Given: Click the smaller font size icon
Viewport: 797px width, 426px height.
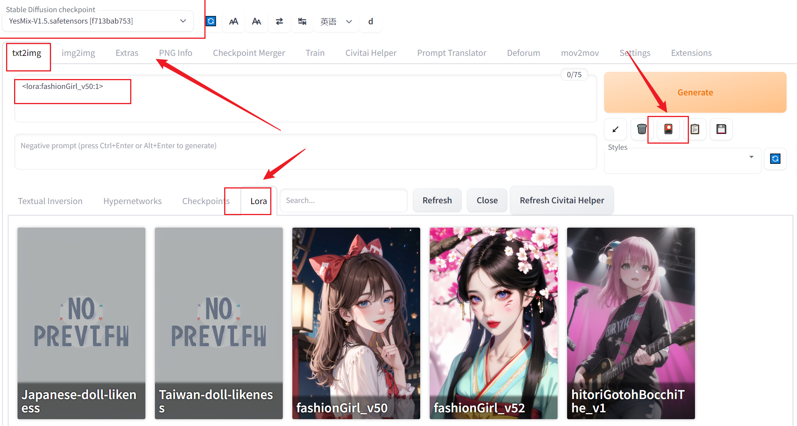Looking at the screenshot, I should tap(256, 20).
